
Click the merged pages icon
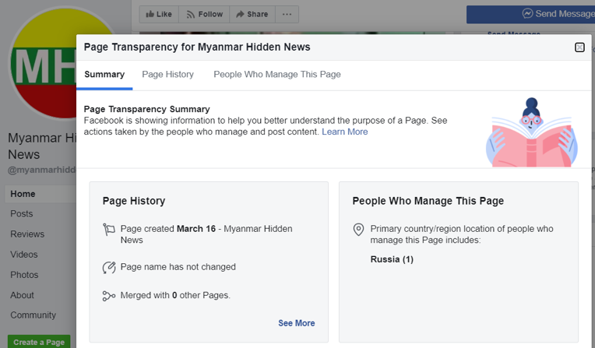tap(108, 296)
